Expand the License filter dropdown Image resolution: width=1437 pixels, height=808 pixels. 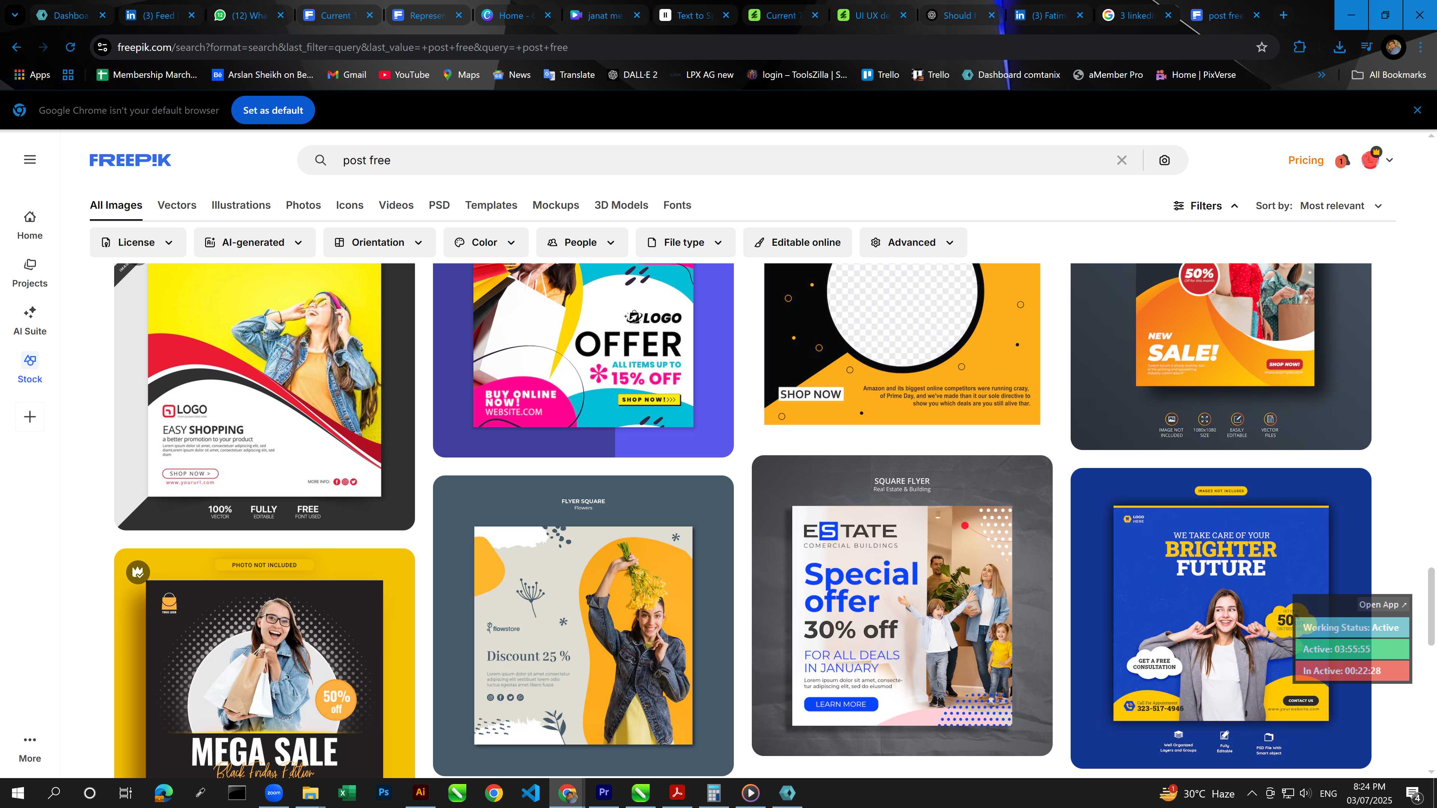137,242
